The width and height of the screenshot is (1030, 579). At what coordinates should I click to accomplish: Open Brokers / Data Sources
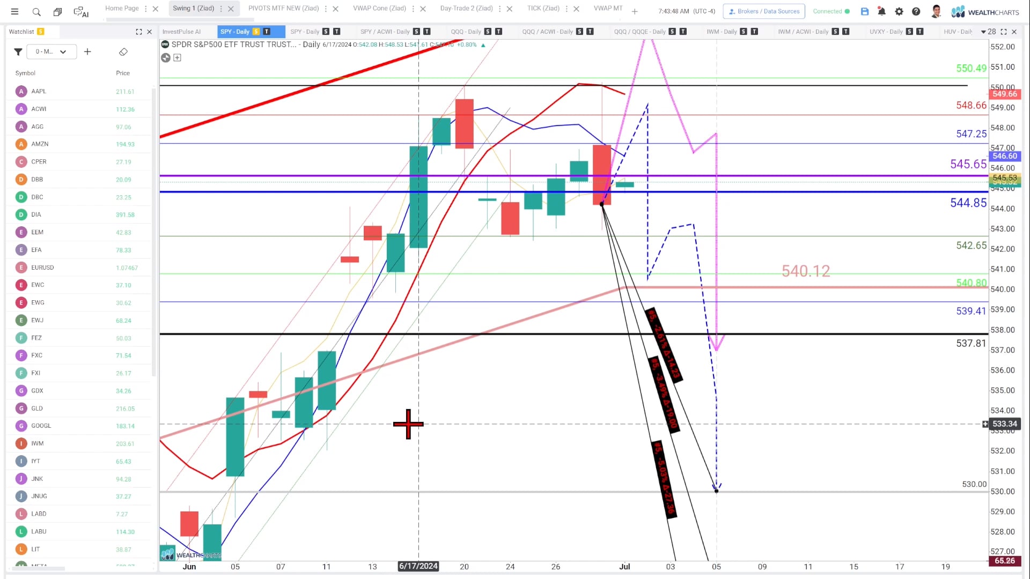pyautogui.click(x=764, y=11)
